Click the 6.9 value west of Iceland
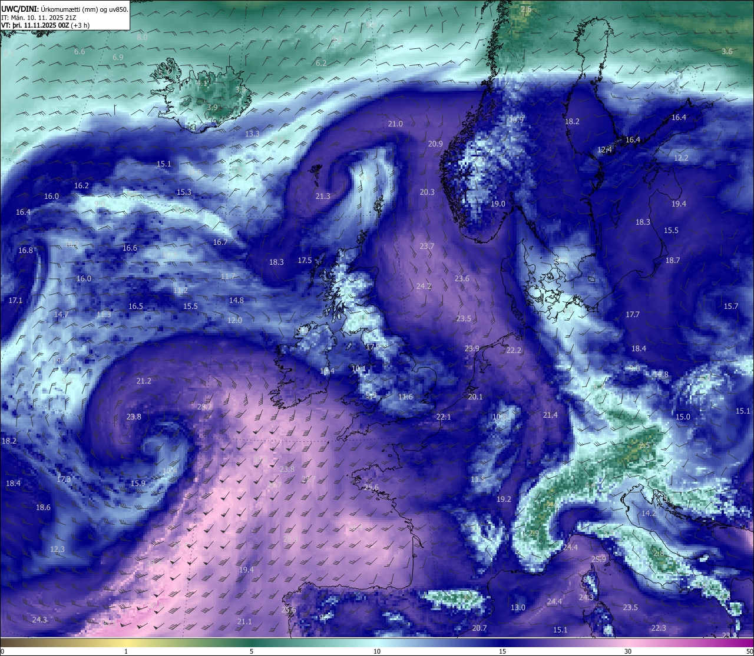The height and width of the screenshot is (656, 754). click(x=118, y=58)
